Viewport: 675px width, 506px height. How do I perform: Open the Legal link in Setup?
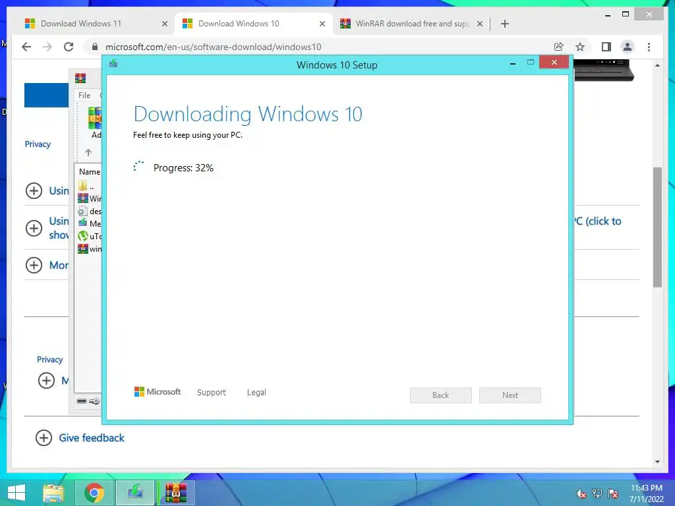click(x=256, y=393)
